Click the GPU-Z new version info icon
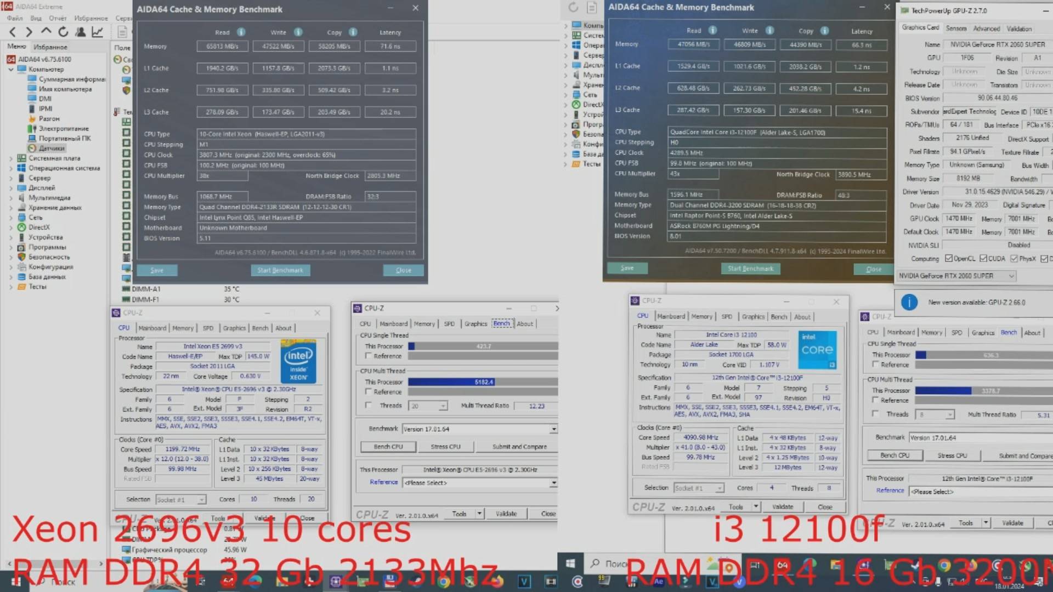The height and width of the screenshot is (592, 1053). (909, 302)
